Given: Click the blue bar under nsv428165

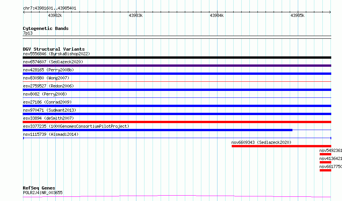Looking at the screenshot, I should click(x=177, y=74).
